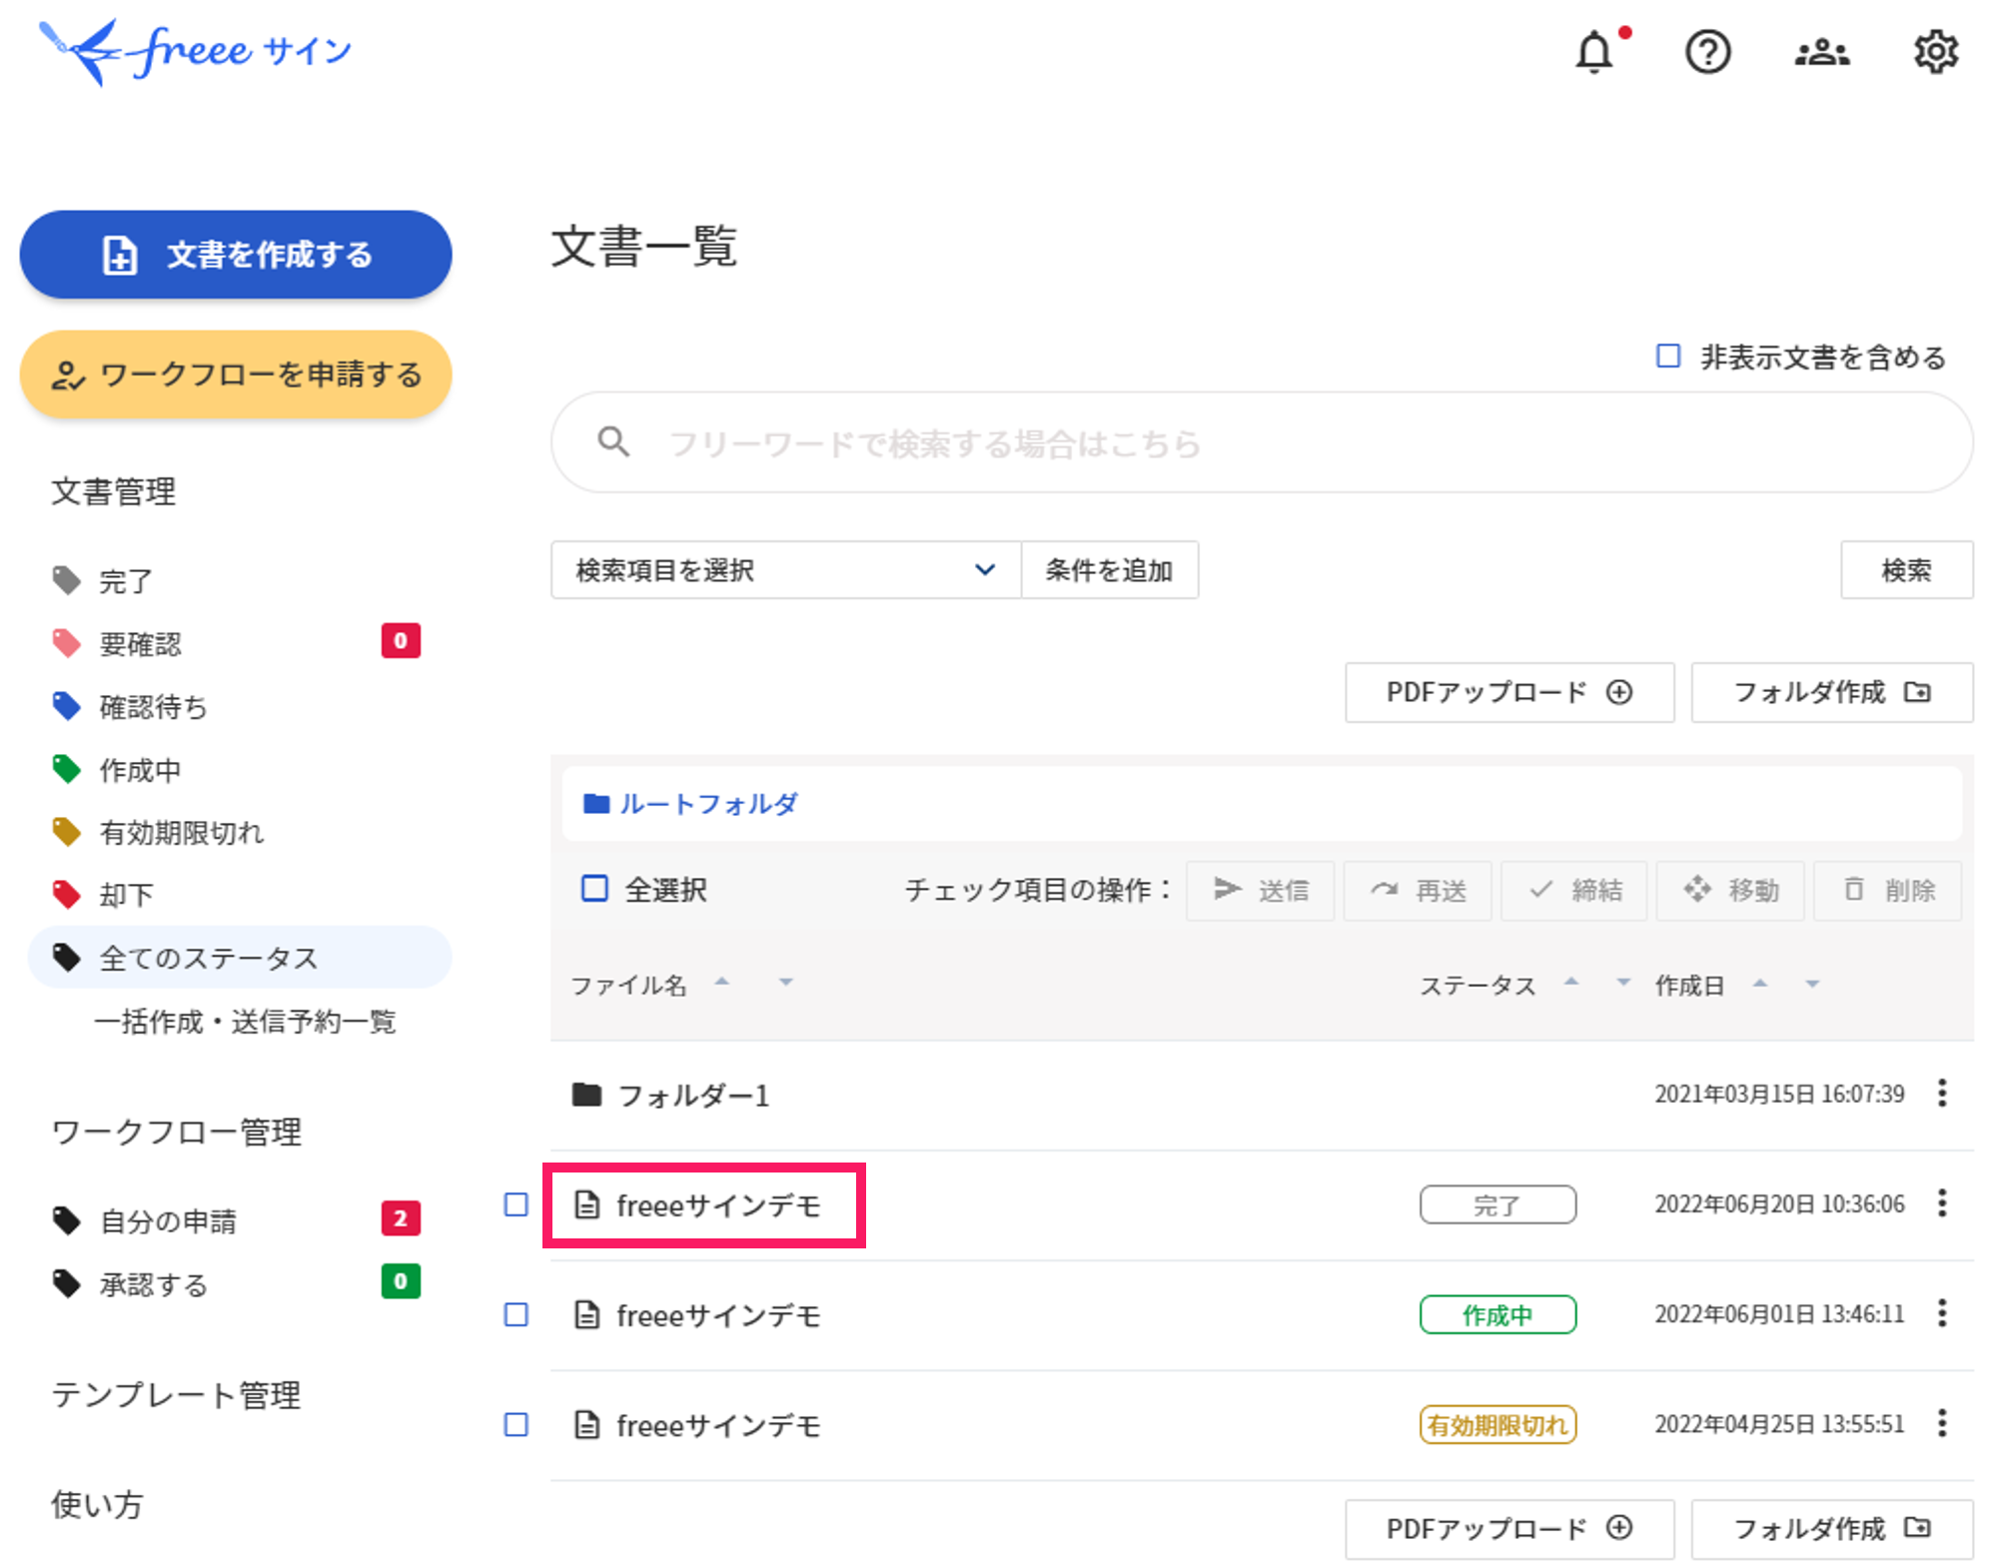Open menu for the 2022年06月01日 document row

click(1941, 1313)
